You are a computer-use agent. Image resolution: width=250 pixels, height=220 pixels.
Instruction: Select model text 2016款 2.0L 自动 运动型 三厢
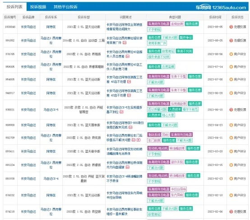tap(83, 41)
